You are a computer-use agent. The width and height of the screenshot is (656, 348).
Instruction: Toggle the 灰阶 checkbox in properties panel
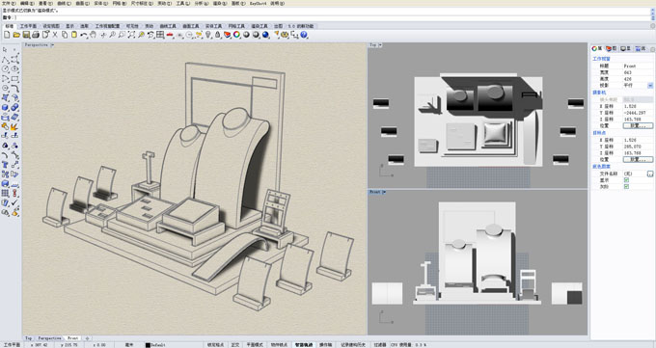[626, 187]
